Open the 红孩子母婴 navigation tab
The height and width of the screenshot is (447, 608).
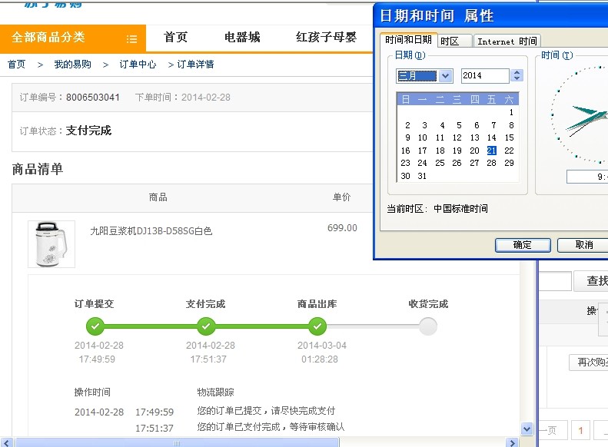click(326, 37)
